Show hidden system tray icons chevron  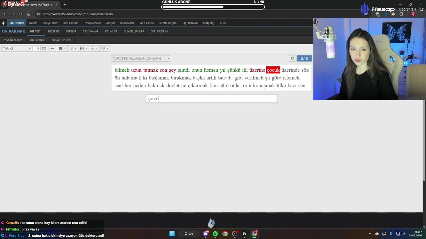tap(369, 234)
